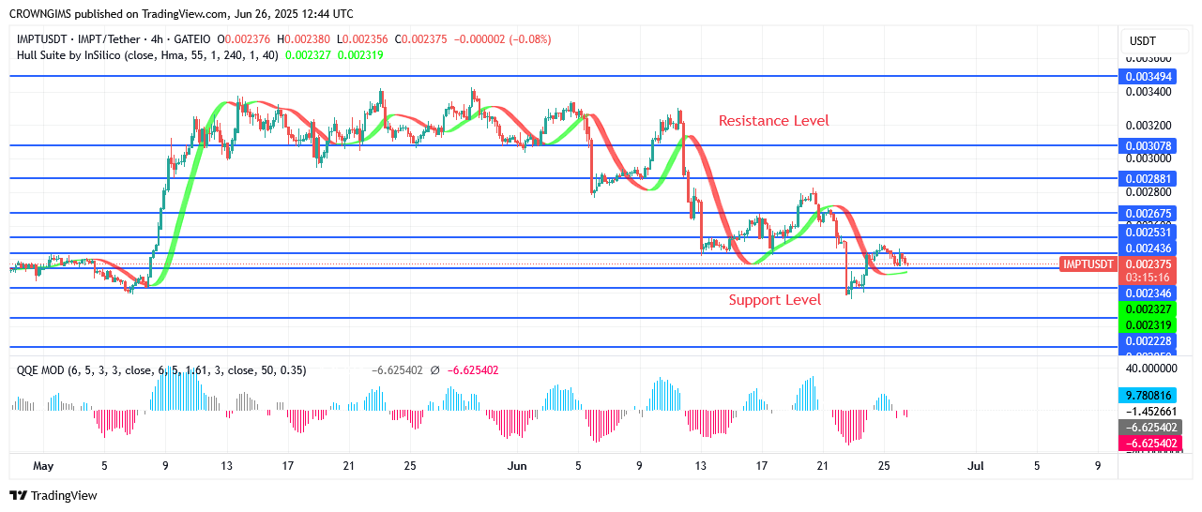Click the Jun label on the time axis
1202x512 pixels.
pyautogui.click(x=518, y=464)
